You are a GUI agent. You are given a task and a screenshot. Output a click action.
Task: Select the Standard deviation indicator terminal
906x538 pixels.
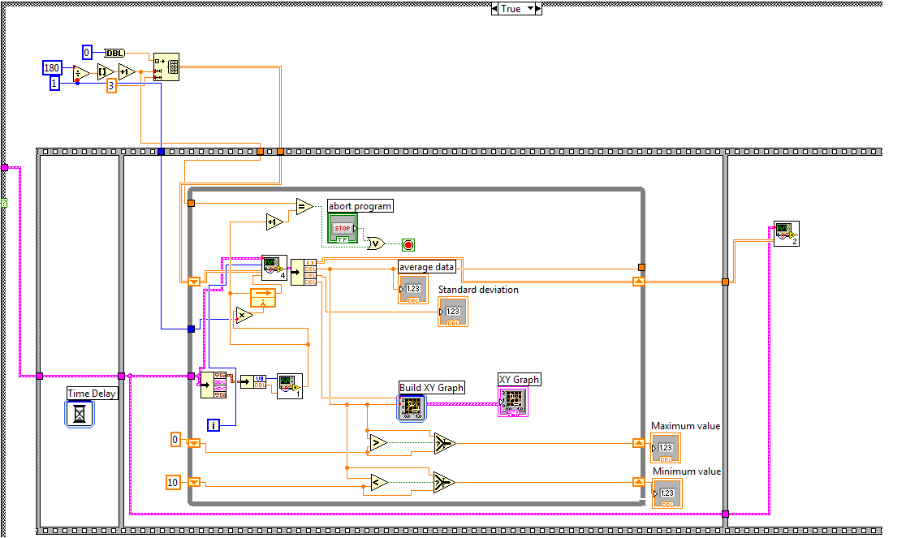point(453,312)
